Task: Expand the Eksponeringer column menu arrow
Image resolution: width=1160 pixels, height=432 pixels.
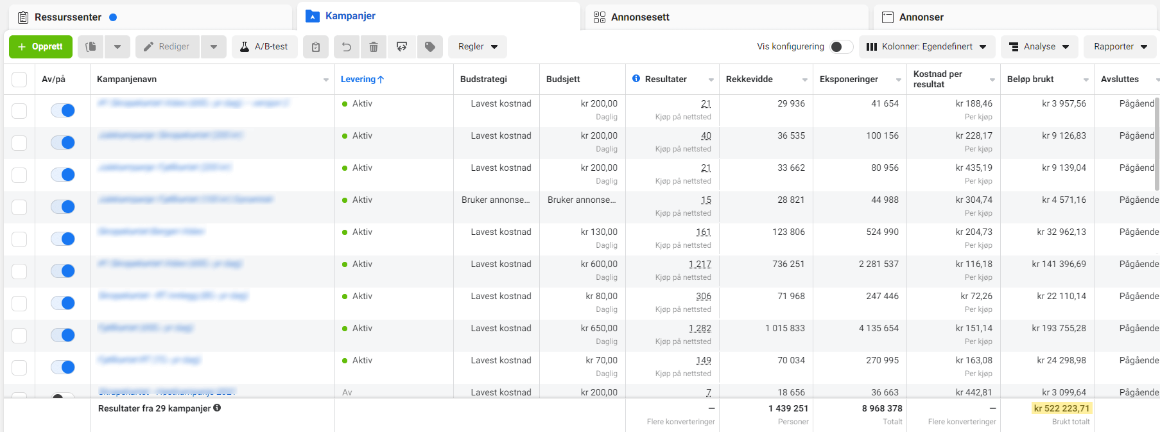Action: (899, 80)
